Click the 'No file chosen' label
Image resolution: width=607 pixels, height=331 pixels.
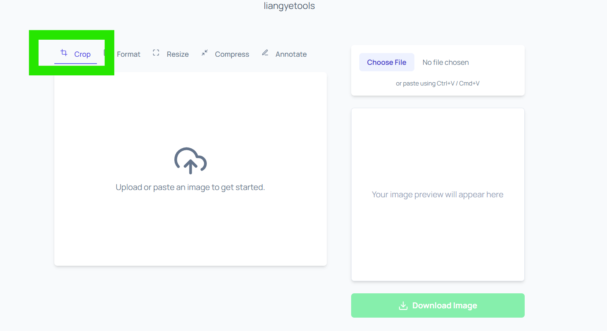tap(445, 62)
